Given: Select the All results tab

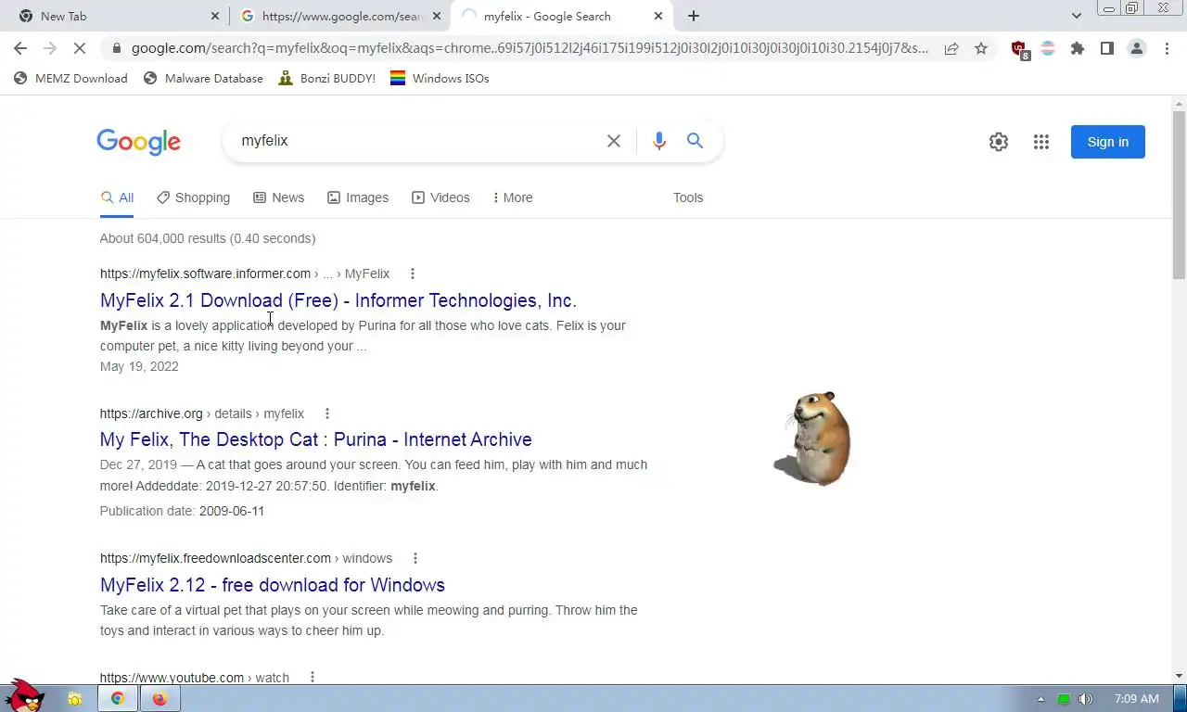Looking at the screenshot, I should pyautogui.click(x=117, y=197).
